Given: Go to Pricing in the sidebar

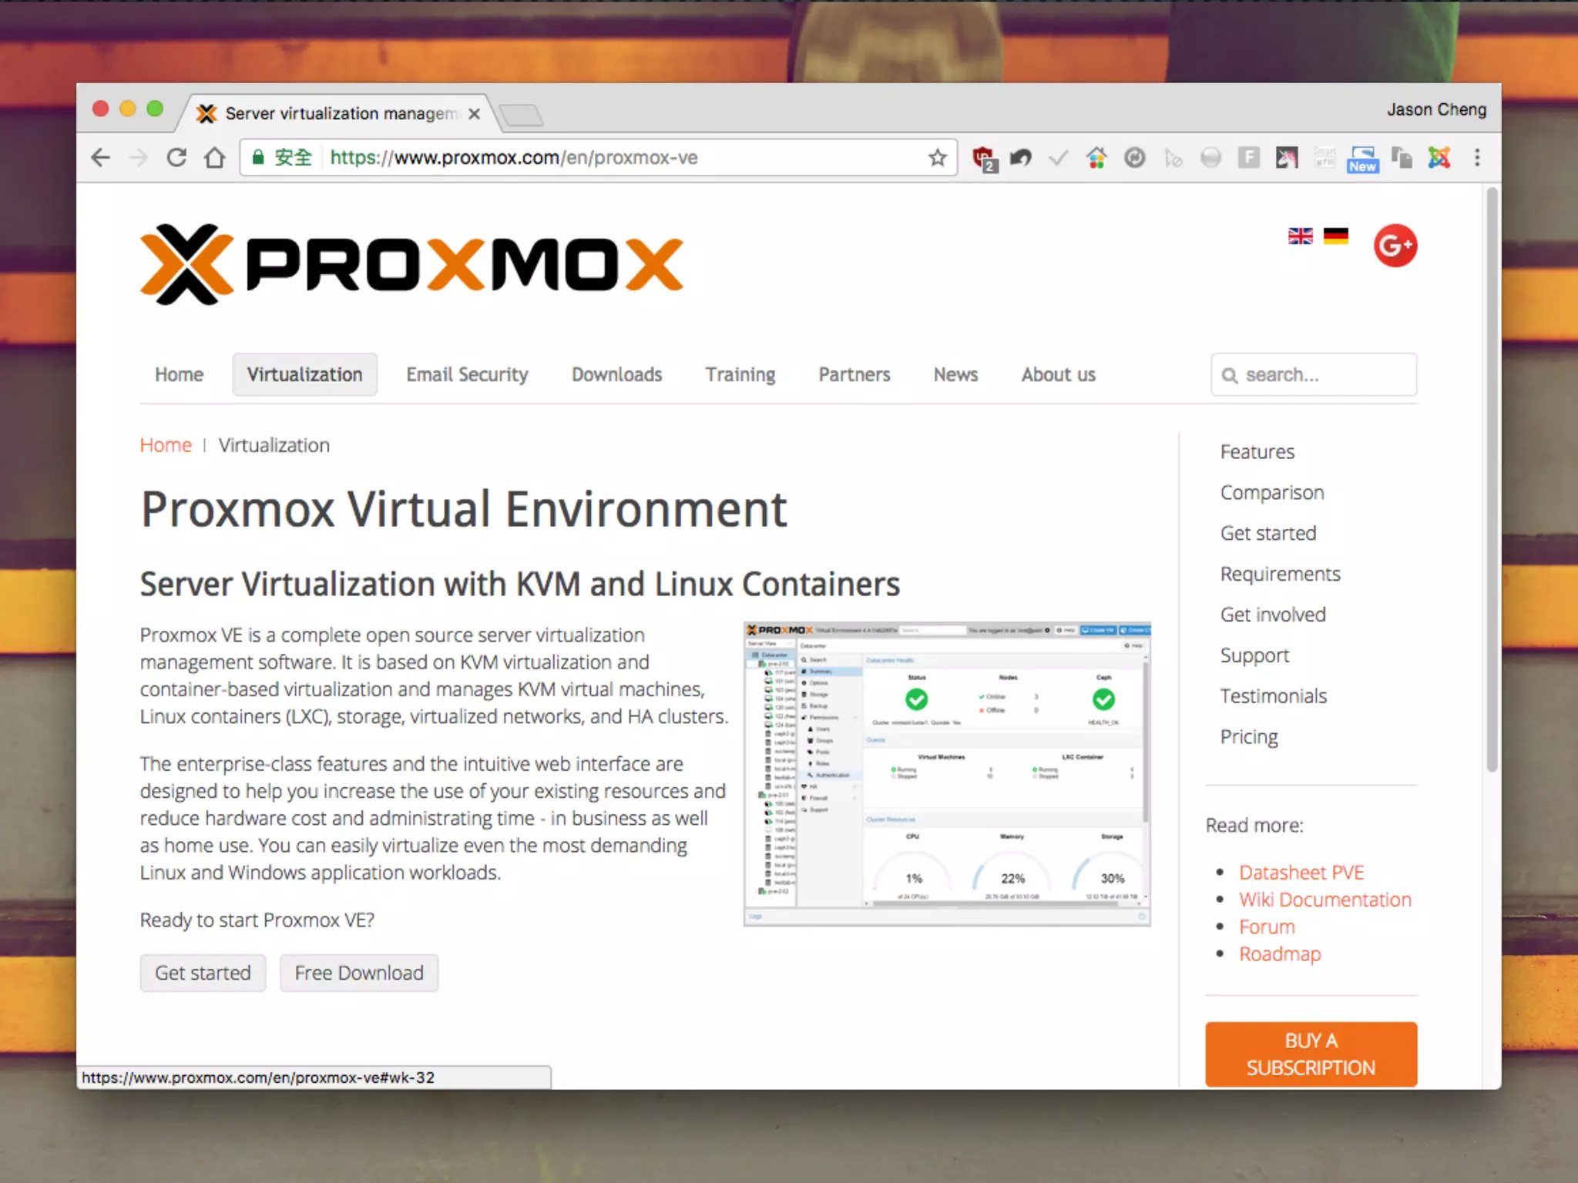Looking at the screenshot, I should tap(1248, 737).
